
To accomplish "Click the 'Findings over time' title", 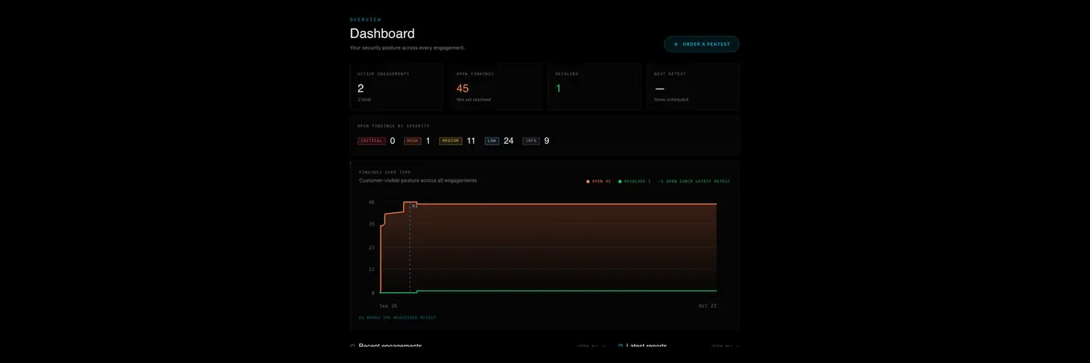I will (385, 172).
